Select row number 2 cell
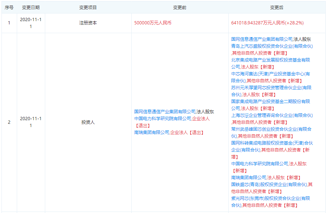Viewport: 326px width, 213px height. point(9,122)
